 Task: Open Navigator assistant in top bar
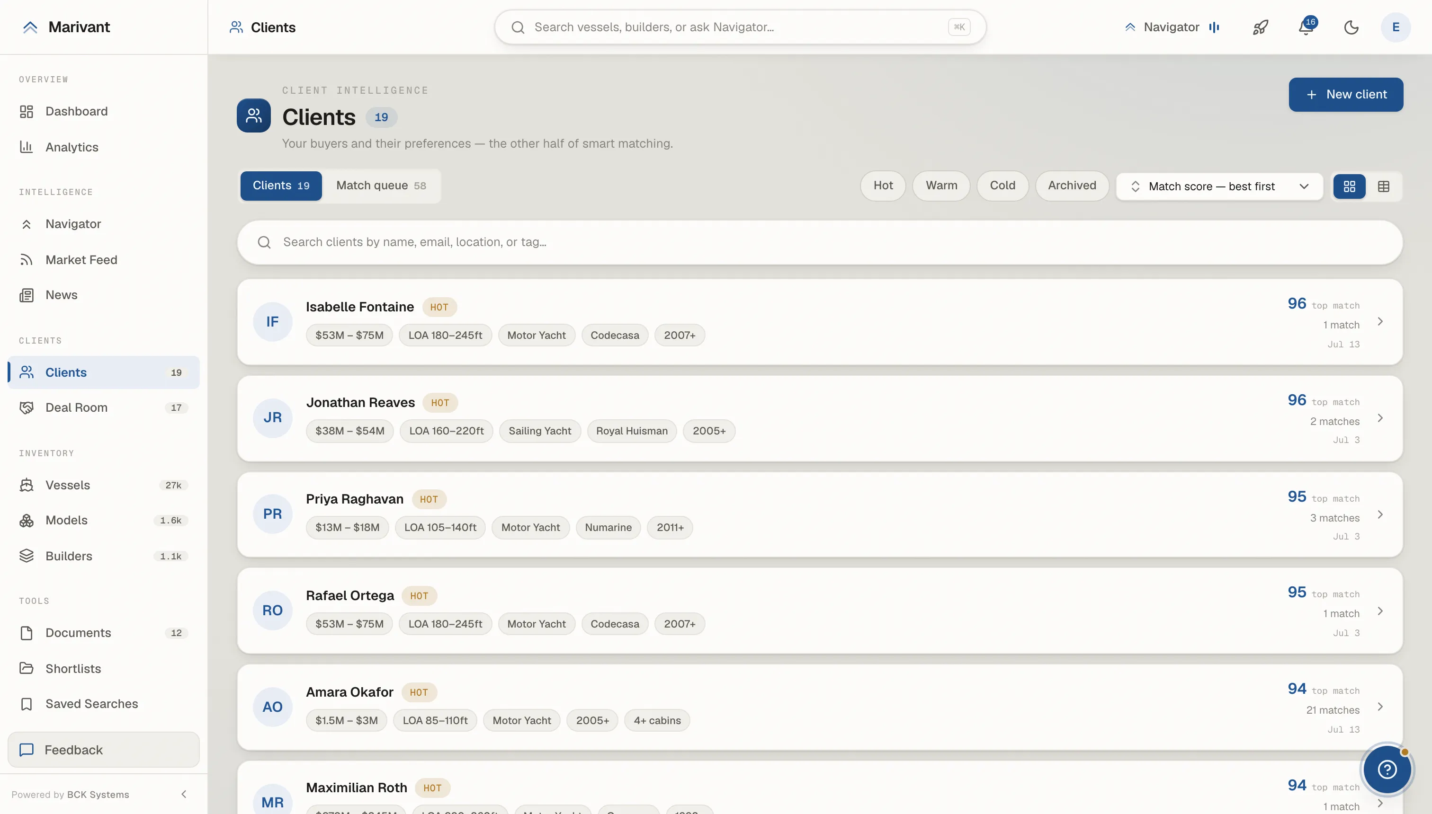(1172, 27)
